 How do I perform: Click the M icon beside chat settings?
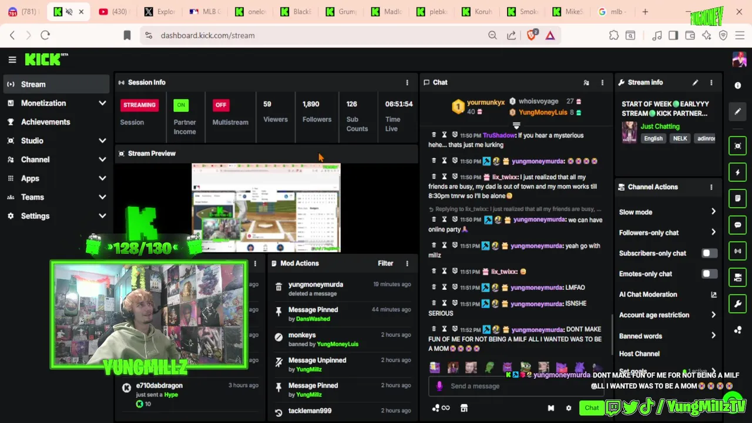[x=551, y=408]
